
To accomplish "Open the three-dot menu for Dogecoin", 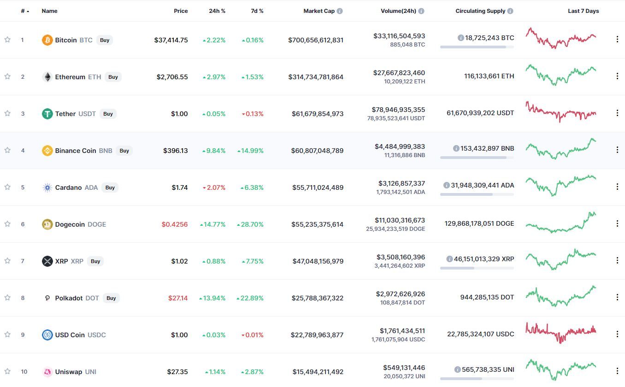I will tap(617, 224).
